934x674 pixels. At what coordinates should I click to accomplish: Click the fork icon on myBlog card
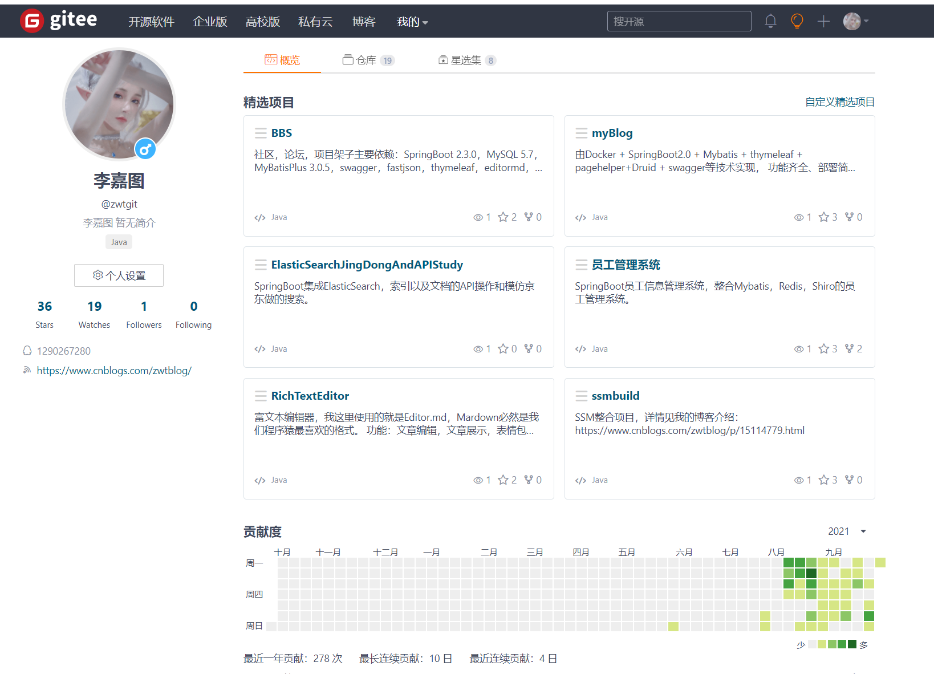tap(849, 217)
